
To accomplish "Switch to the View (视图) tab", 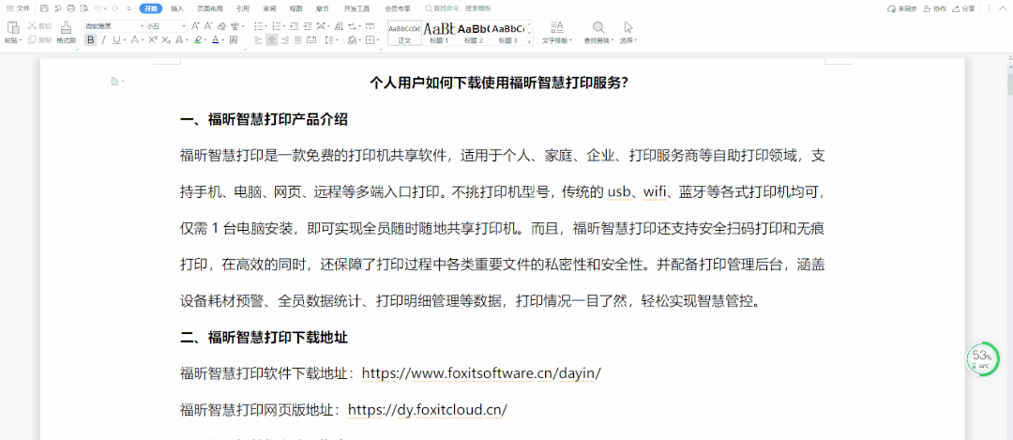I will 295,8.
